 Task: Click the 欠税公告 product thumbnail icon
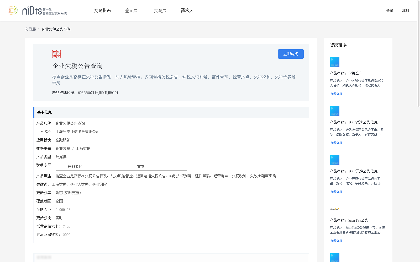(335, 62)
